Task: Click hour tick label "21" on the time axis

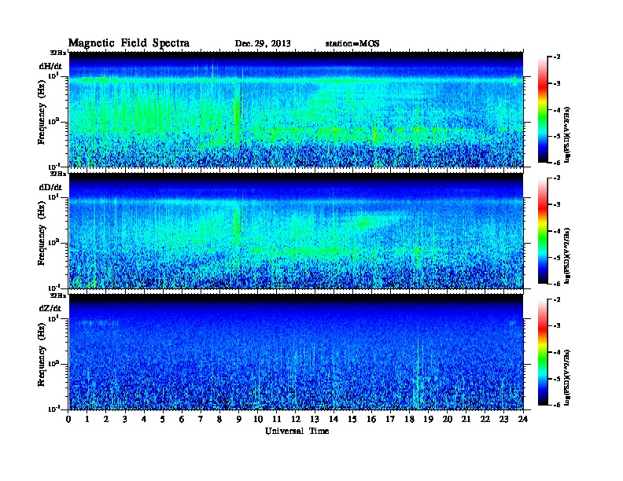Action: [466, 419]
